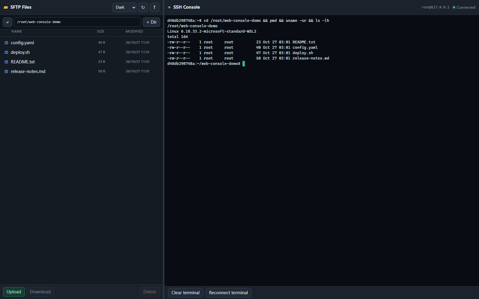Click the go-to-path enter icon
This screenshot has height=299, width=479.
(x=7, y=22)
